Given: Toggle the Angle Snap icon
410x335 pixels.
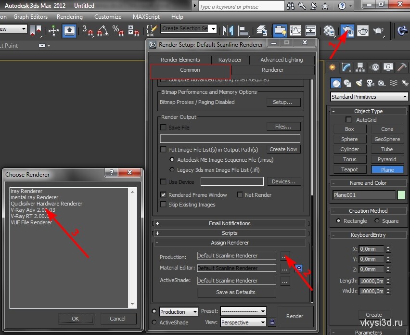Looking at the screenshot, I should pos(103,31).
